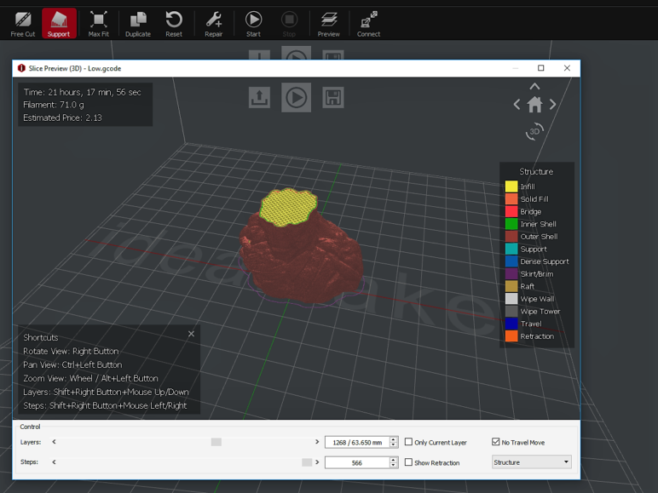Click the Outer Shell color swatch
The height and width of the screenshot is (493, 658).
click(x=511, y=237)
